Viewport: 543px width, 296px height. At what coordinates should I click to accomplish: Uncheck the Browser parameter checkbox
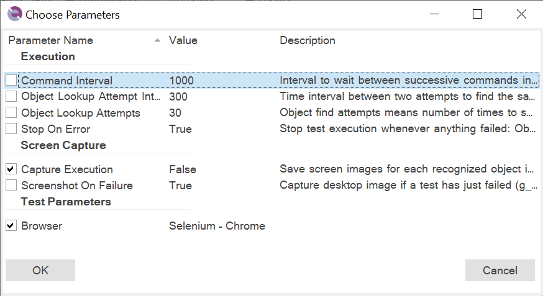point(11,225)
